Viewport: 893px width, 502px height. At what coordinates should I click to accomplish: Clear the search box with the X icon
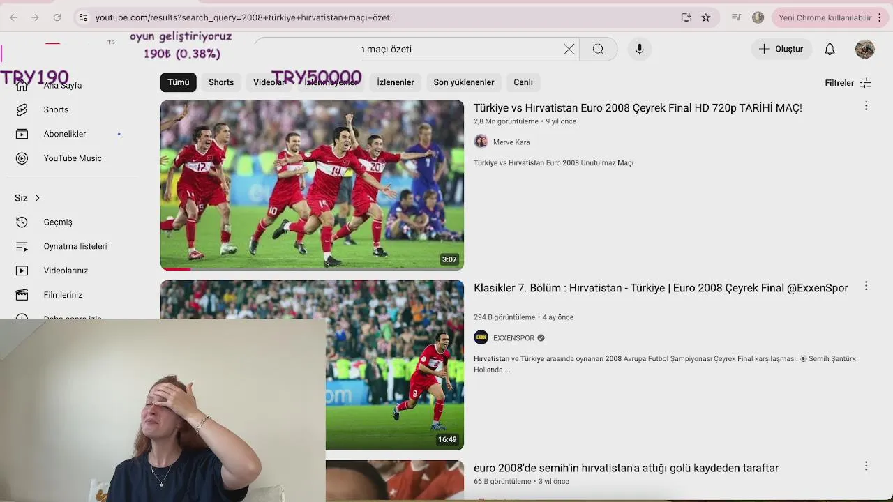[x=569, y=49]
